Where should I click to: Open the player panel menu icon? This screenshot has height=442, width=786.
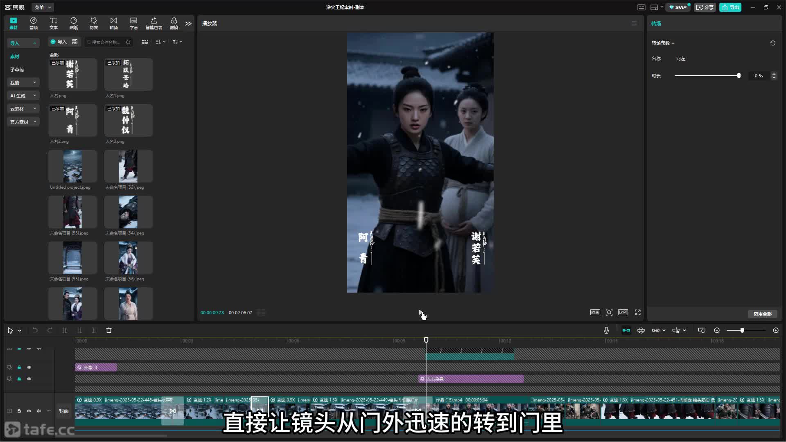pos(635,23)
